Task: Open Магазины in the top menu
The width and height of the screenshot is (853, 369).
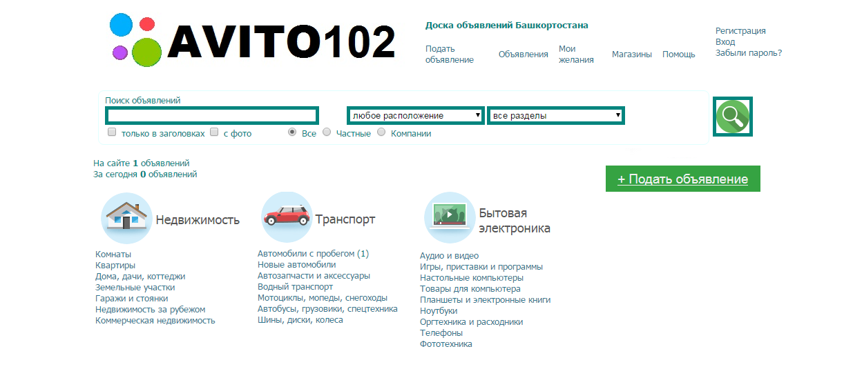Action: click(x=631, y=54)
